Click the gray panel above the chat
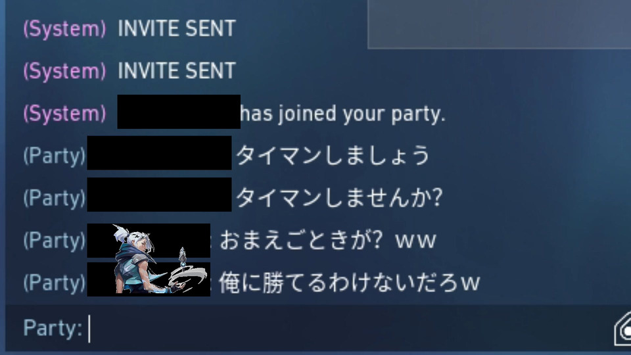This screenshot has width=631, height=355. [500, 24]
